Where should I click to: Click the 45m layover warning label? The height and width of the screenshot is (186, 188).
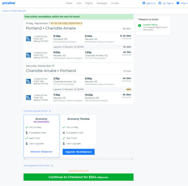coord(129,89)
